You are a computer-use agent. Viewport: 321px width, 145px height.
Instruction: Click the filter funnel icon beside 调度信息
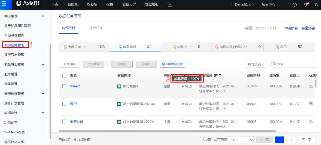point(220,76)
